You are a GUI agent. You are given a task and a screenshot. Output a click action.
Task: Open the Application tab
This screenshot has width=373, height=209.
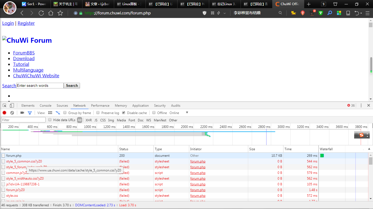tap(141, 106)
